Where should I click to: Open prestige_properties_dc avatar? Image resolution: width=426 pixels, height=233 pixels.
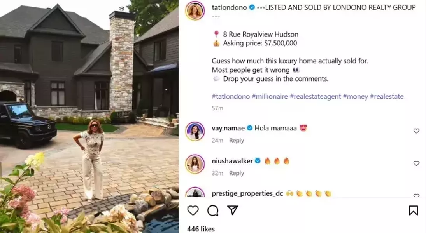(195, 192)
